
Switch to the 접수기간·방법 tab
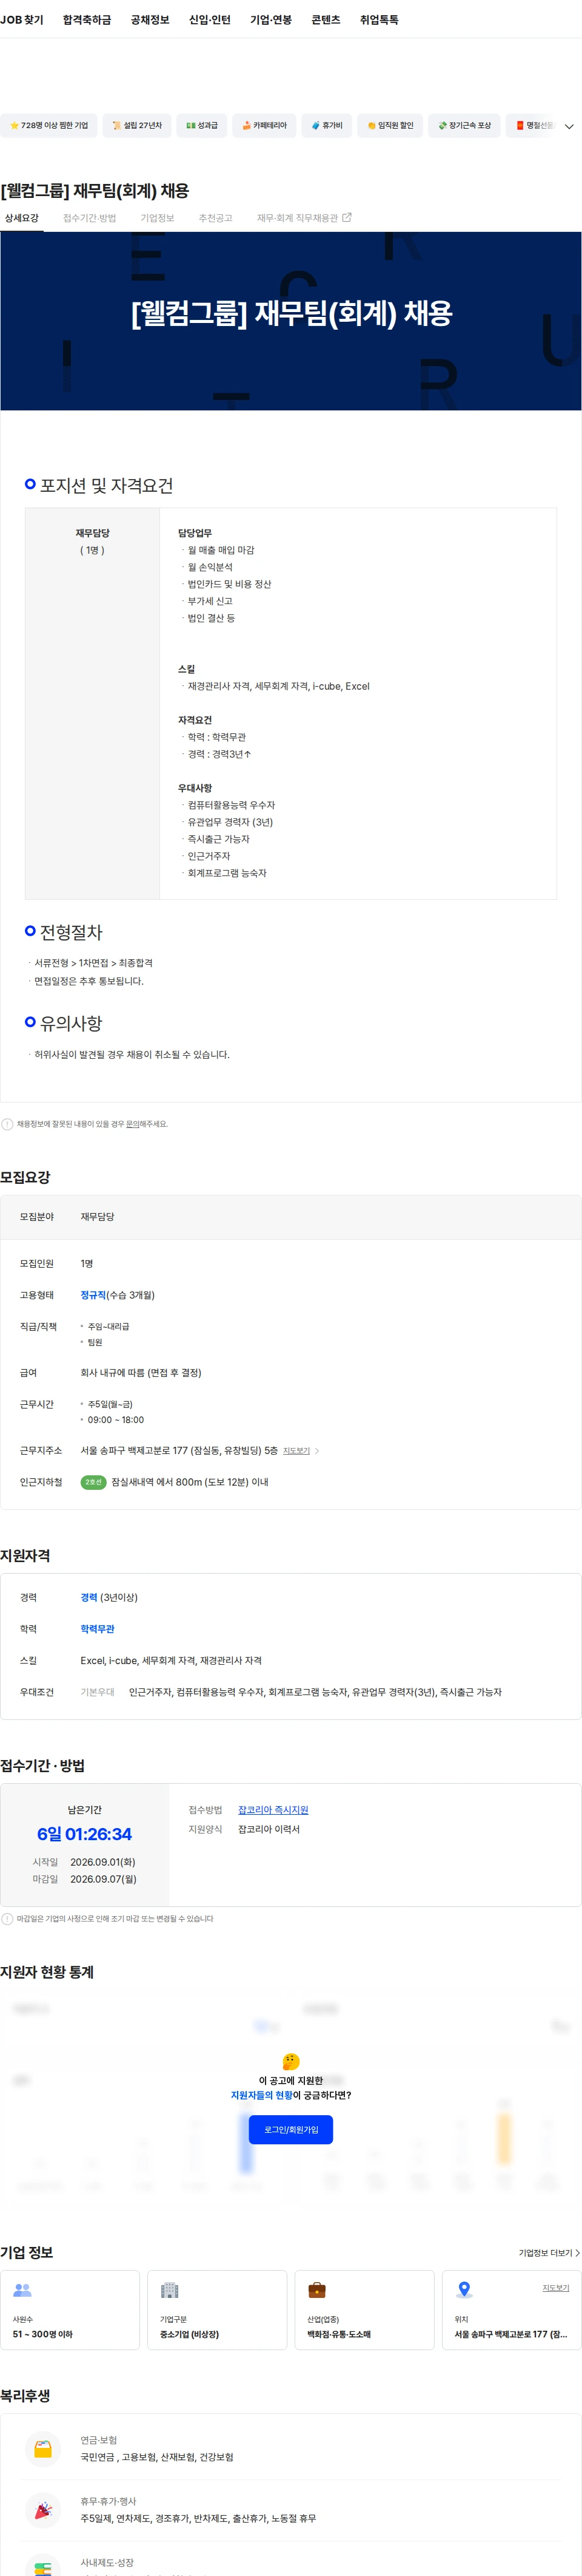pyautogui.click(x=90, y=218)
